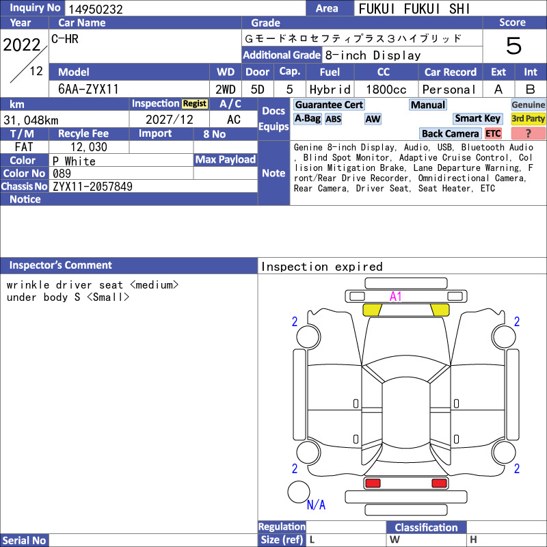Click the N/A spare tire circle

click(x=299, y=492)
